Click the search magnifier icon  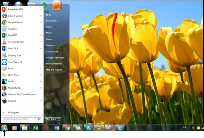tap(39, 119)
